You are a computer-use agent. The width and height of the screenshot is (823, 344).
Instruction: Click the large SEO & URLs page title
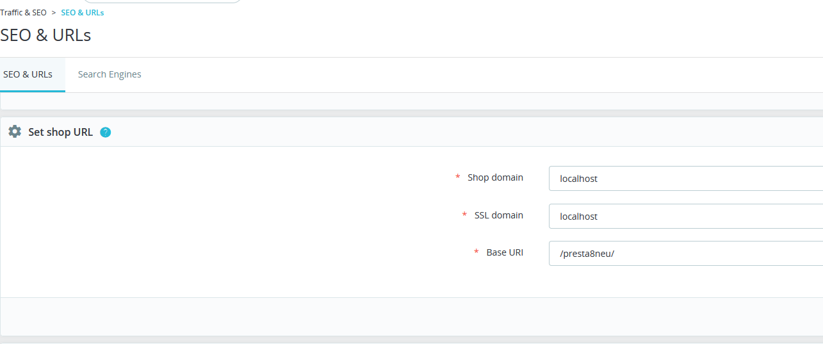[45, 35]
